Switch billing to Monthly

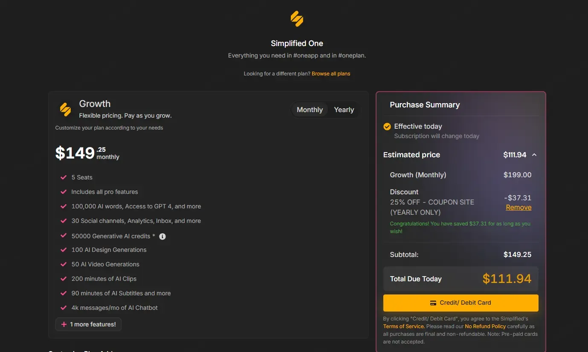tap(310, 110)
